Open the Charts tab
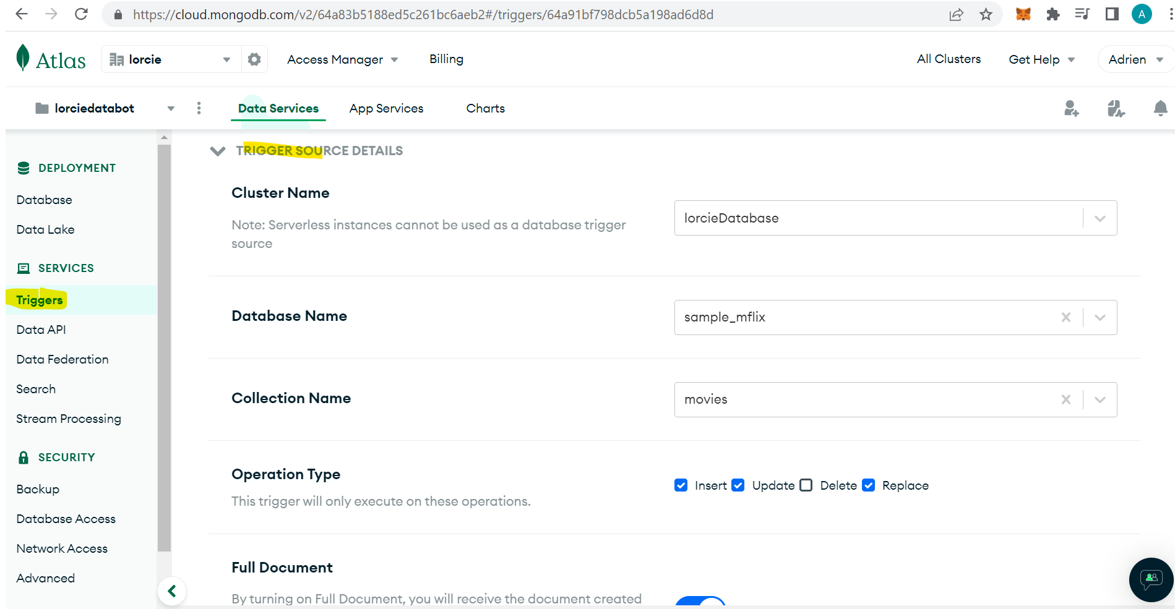 point(485,108)
